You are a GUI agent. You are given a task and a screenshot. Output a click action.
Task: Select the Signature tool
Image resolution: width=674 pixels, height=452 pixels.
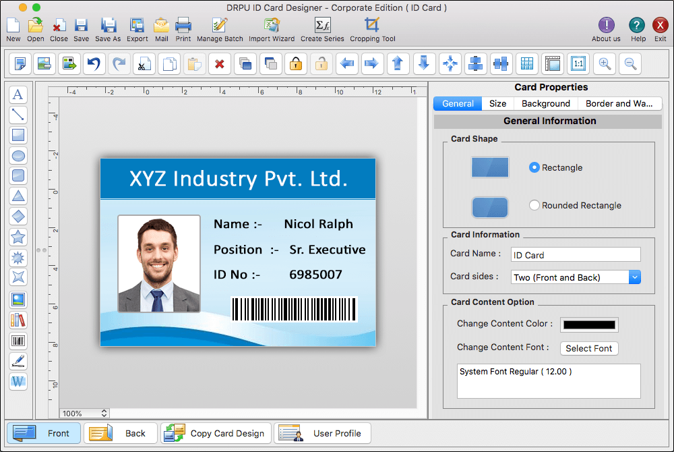pyautogui.click(x=18, y=361)
